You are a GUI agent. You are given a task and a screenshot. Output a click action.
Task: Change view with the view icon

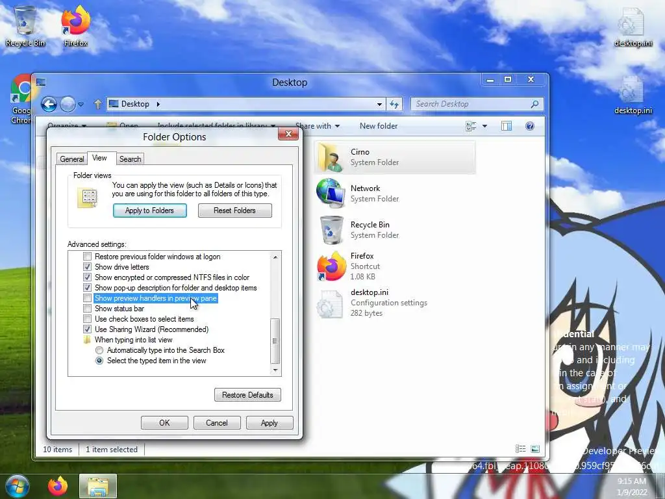point(471,126)
